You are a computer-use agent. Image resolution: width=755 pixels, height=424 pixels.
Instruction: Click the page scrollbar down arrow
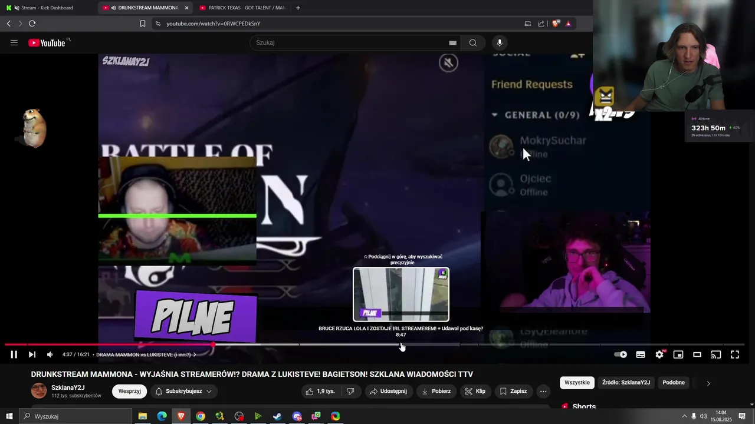pyautogui.click(x=752, y=405)
